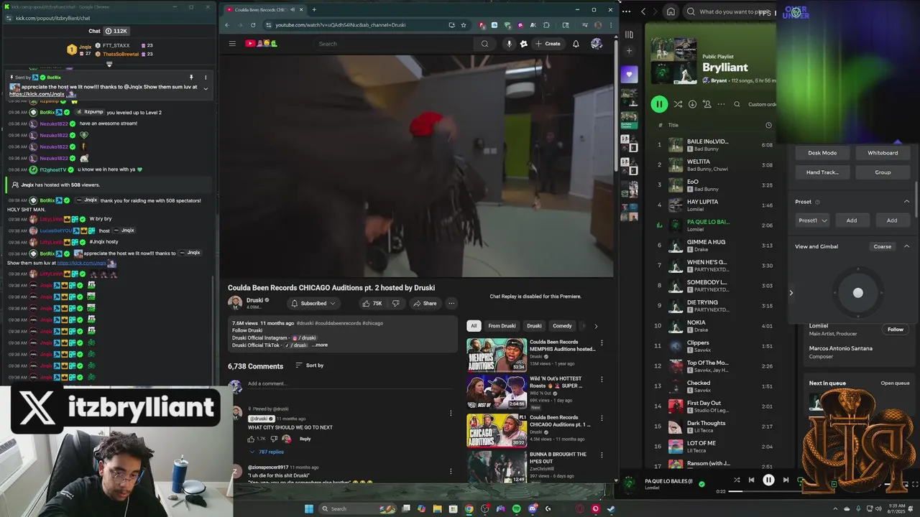Click the gimbal joystick control
Screen dimensions: 920x517
(x=857, y=293)
